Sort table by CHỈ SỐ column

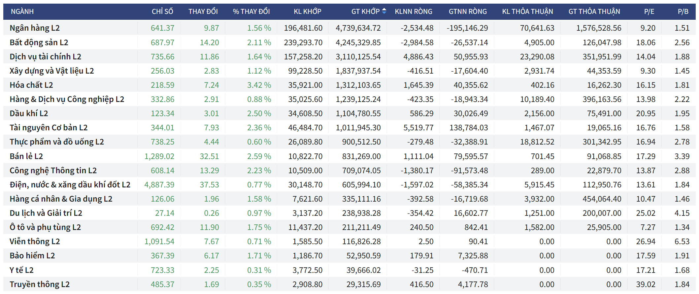coord(162,12)
